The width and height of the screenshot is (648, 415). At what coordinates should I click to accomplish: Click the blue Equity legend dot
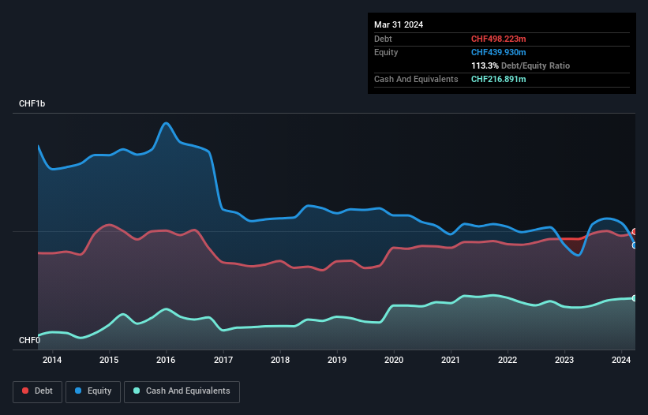coord(78,391)
